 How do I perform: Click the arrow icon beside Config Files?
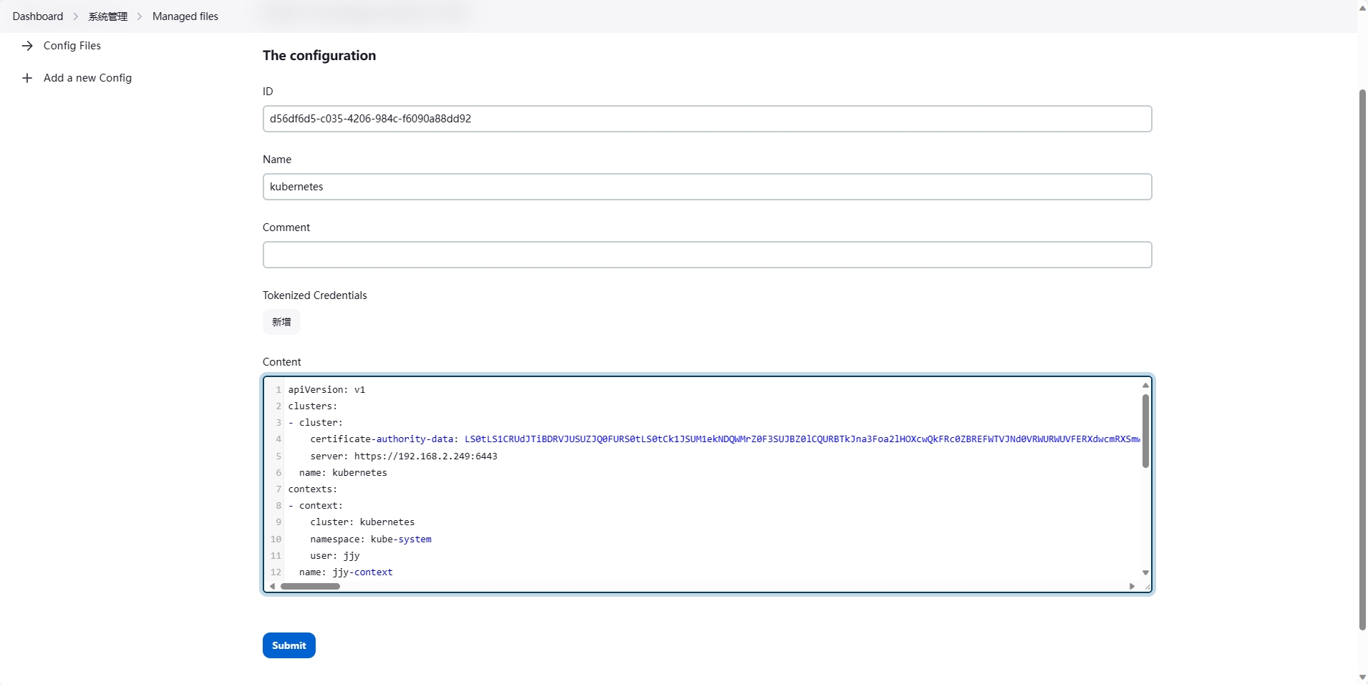click(27, 46)
